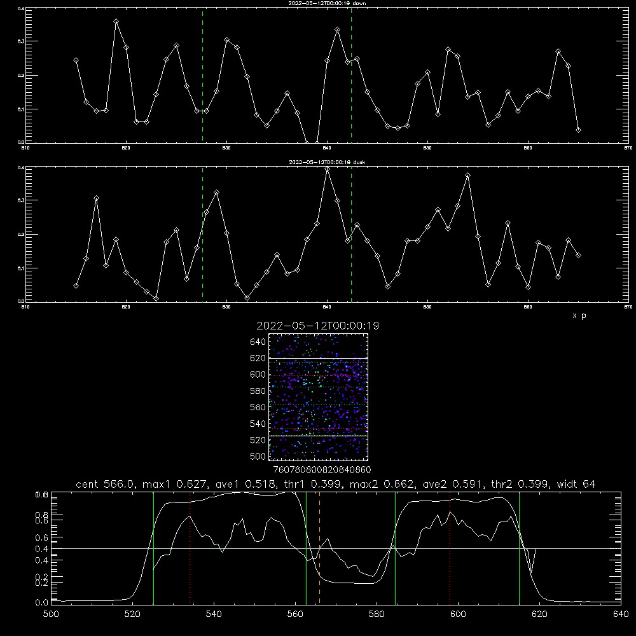The width and height of the screenshot is (636, 636).
Task: Select the 'max2 0.662' value
Action: (x=381, y=484)
